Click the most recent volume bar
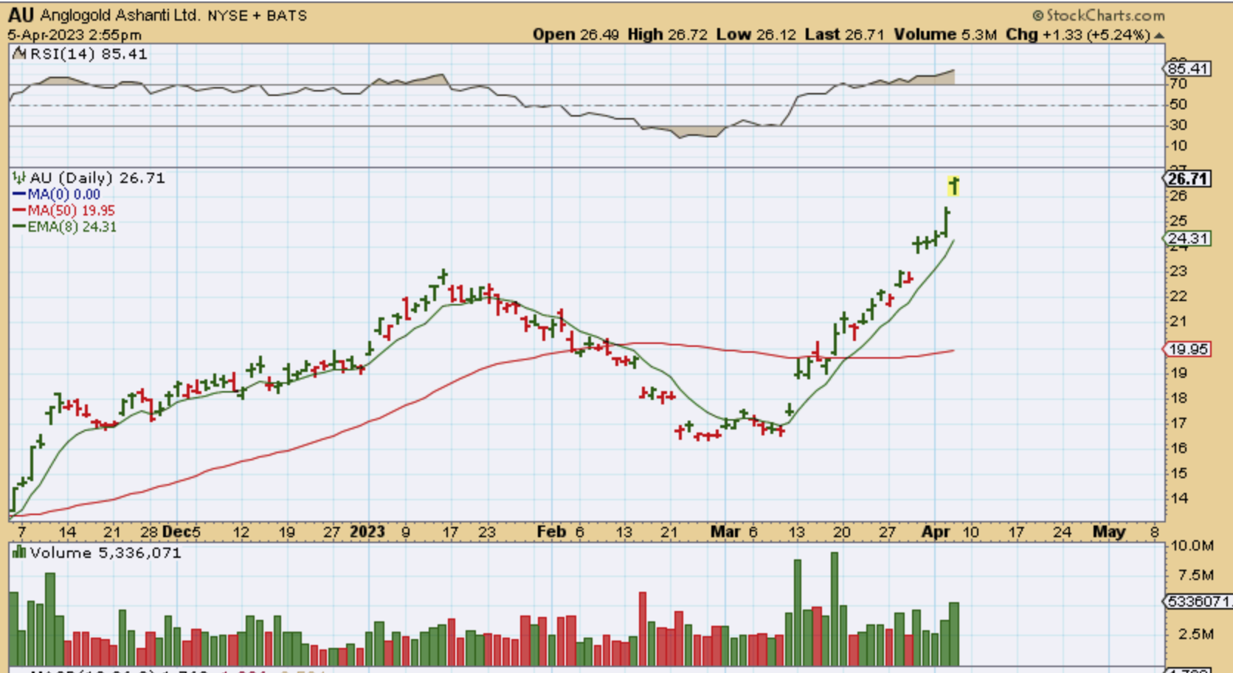Screen dimensions: 1233x673 pyautogui.click(x=954, y=635)
